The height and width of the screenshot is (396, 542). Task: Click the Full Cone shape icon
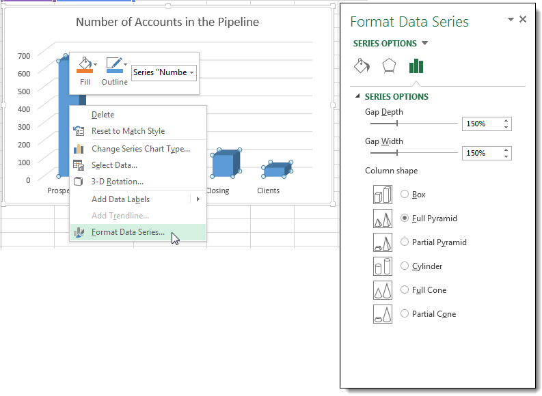[x=383, y=290]
